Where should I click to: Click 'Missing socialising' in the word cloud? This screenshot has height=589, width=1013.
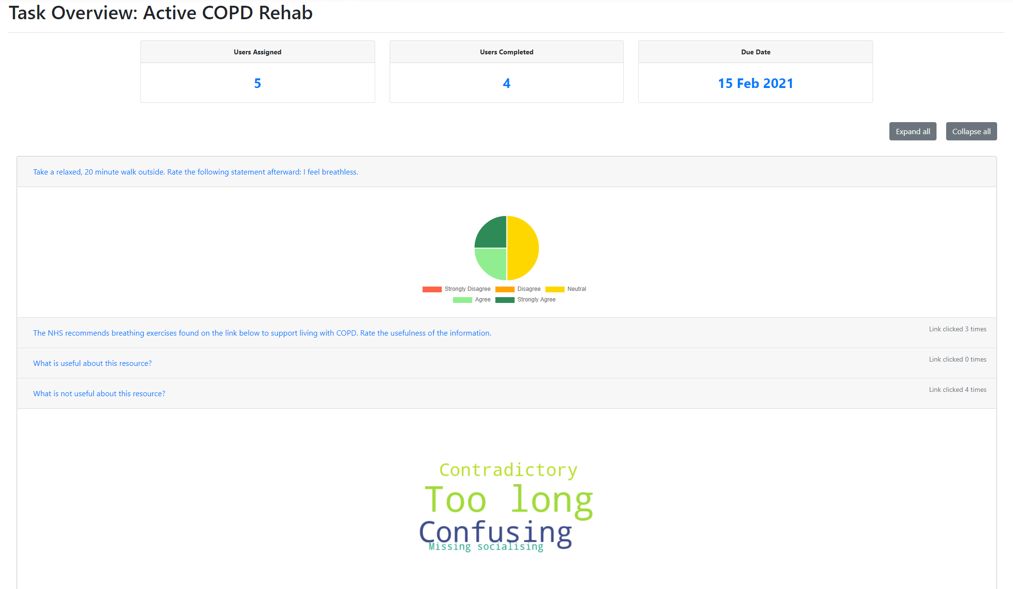click(x=486, y=547)
